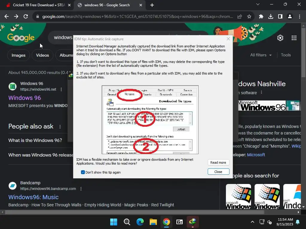Click the page vertical scrollbar
The height and width of the screenshot is (229, 306).
point(303,52)
